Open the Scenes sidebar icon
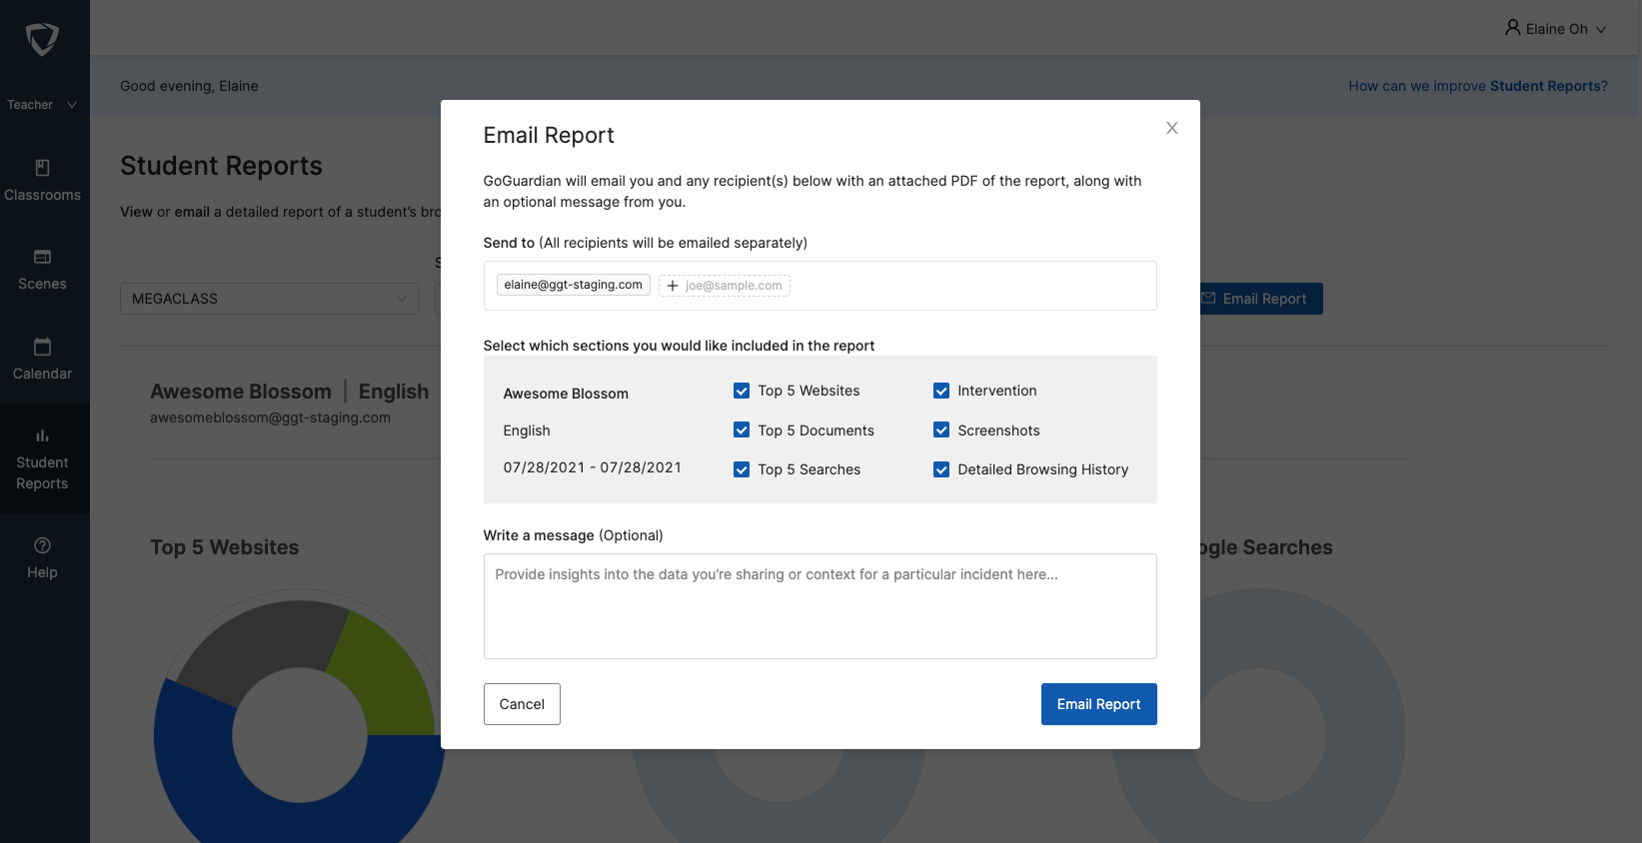Viewport: 1642px width, 843px height. pyautogui.click(x=42, y=257)
